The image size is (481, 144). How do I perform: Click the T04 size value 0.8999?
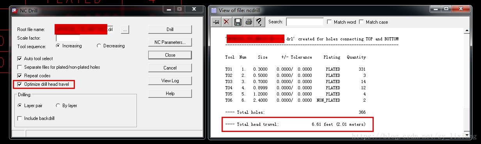[x=260, y=88]
